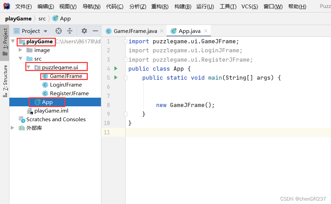Run main method from line 5 gutter arrow
The height and width of the screenshot is (204, 331).
116,78
